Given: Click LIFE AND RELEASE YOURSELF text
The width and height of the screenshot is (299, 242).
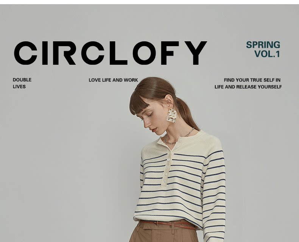Looking at the screenshot, I should point(248,87).
